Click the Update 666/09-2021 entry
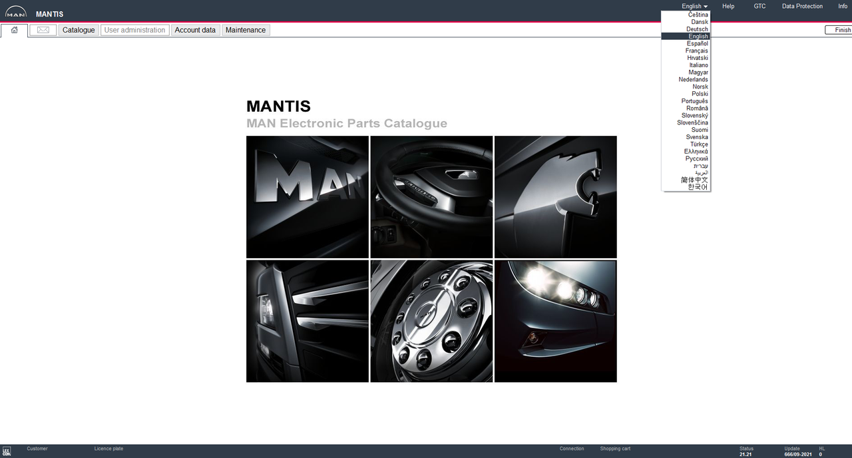 point(797,451)
